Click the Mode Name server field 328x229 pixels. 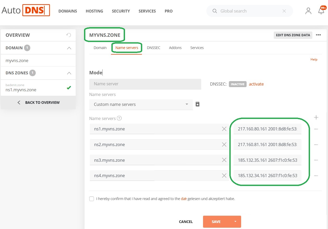coord(145,84)
